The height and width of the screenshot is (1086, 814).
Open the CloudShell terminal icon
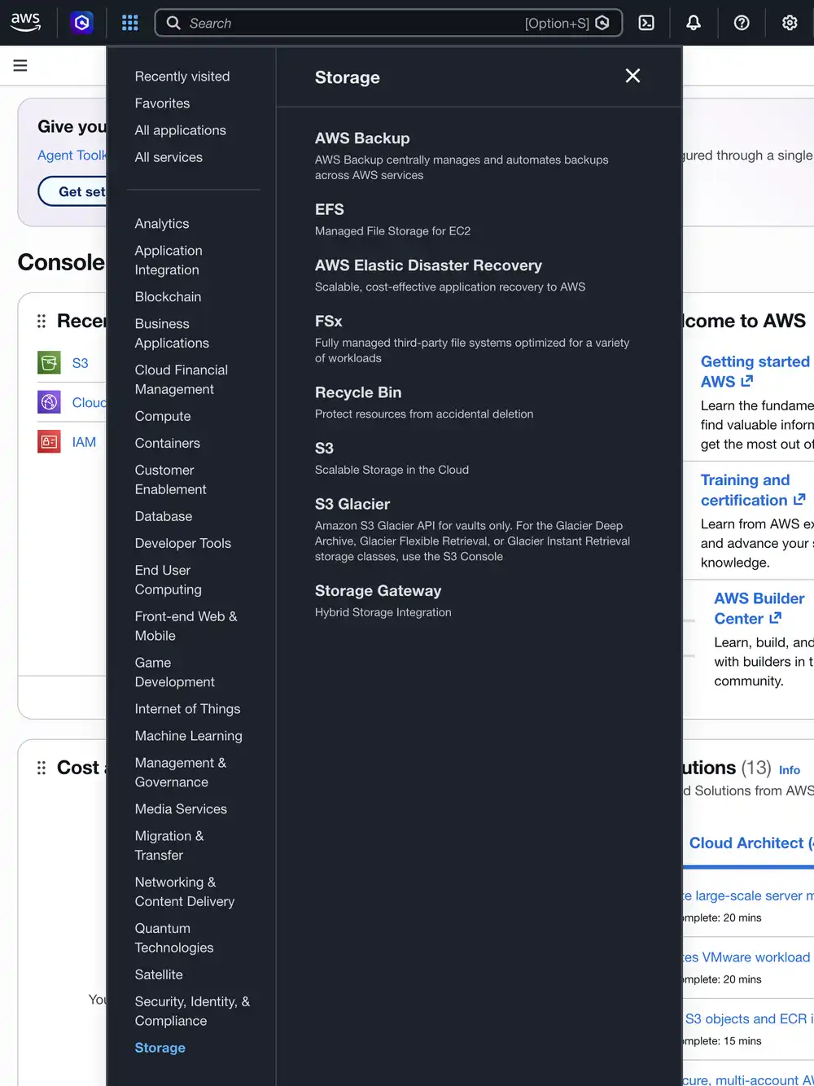tap(646, 23)
